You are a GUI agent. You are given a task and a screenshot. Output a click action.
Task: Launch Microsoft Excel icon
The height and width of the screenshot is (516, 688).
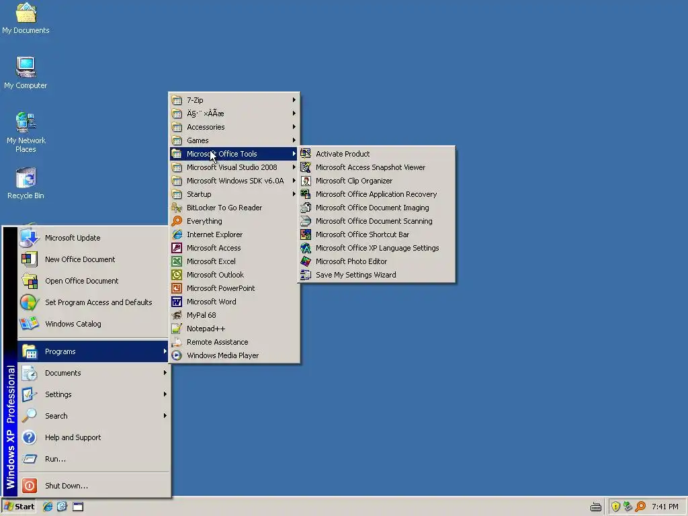(x=177, y=261)
